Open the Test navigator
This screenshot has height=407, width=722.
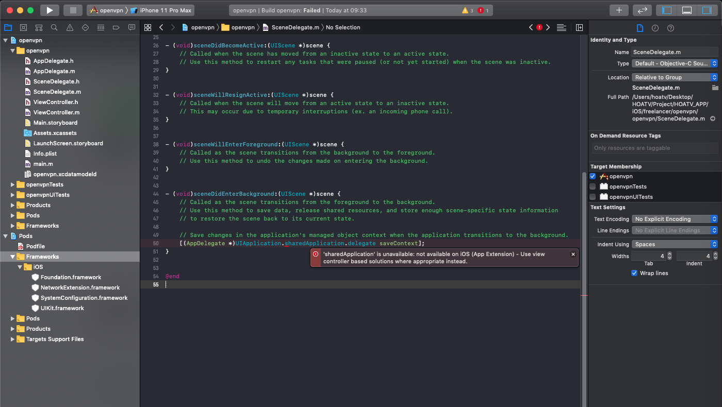click(x=85, y=27)
